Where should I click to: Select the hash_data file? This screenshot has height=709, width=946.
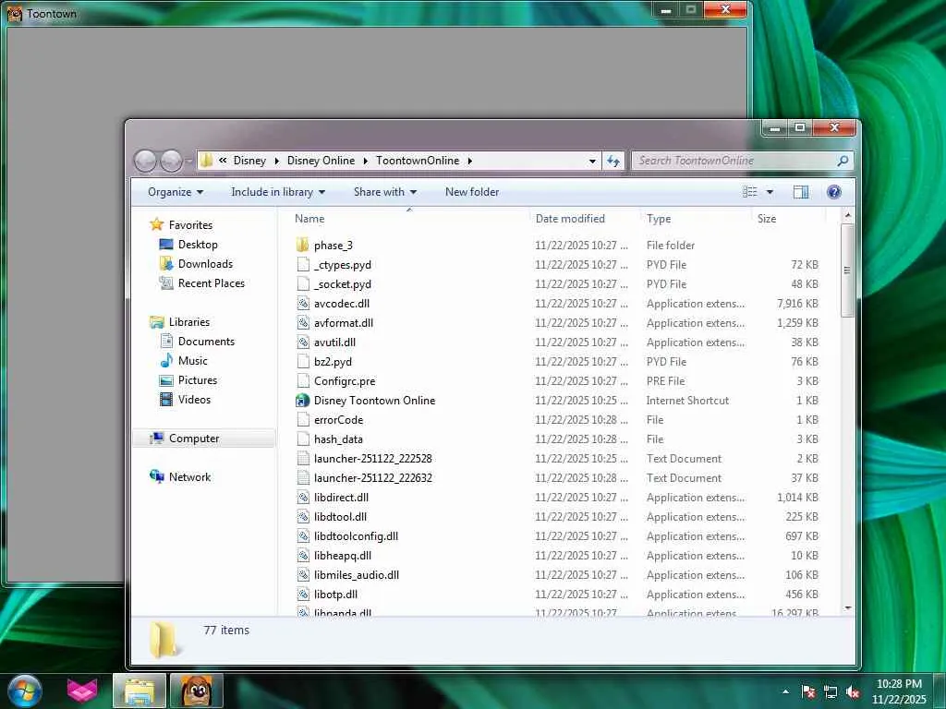click(338, 439)
